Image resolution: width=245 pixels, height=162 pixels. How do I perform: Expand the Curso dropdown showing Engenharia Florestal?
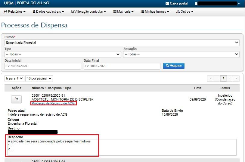[x=122, y=43]
